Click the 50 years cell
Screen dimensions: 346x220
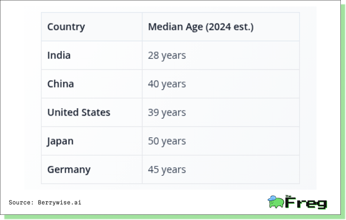(x=167, y=141)
